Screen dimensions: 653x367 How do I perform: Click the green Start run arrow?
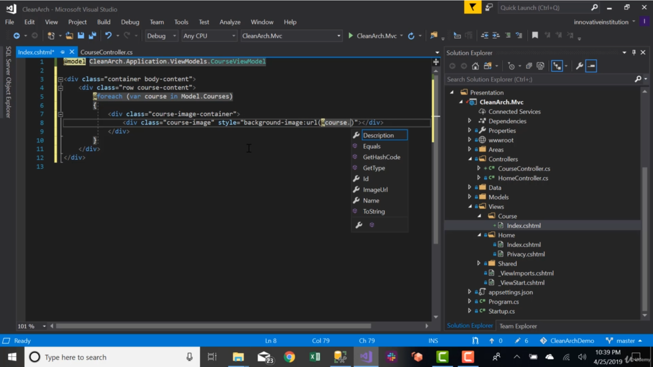click(x=350, y=36)
